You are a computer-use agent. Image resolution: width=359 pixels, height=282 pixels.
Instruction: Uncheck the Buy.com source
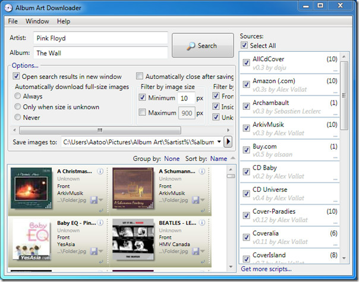coord(246,150)
